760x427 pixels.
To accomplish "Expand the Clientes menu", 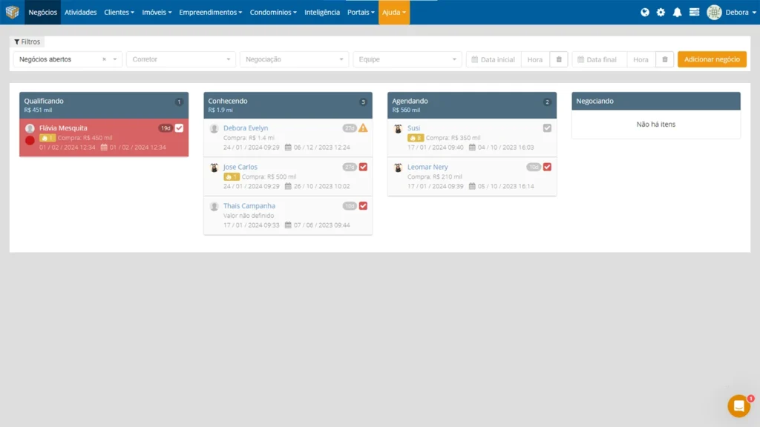I will click(x=119, y=12).
